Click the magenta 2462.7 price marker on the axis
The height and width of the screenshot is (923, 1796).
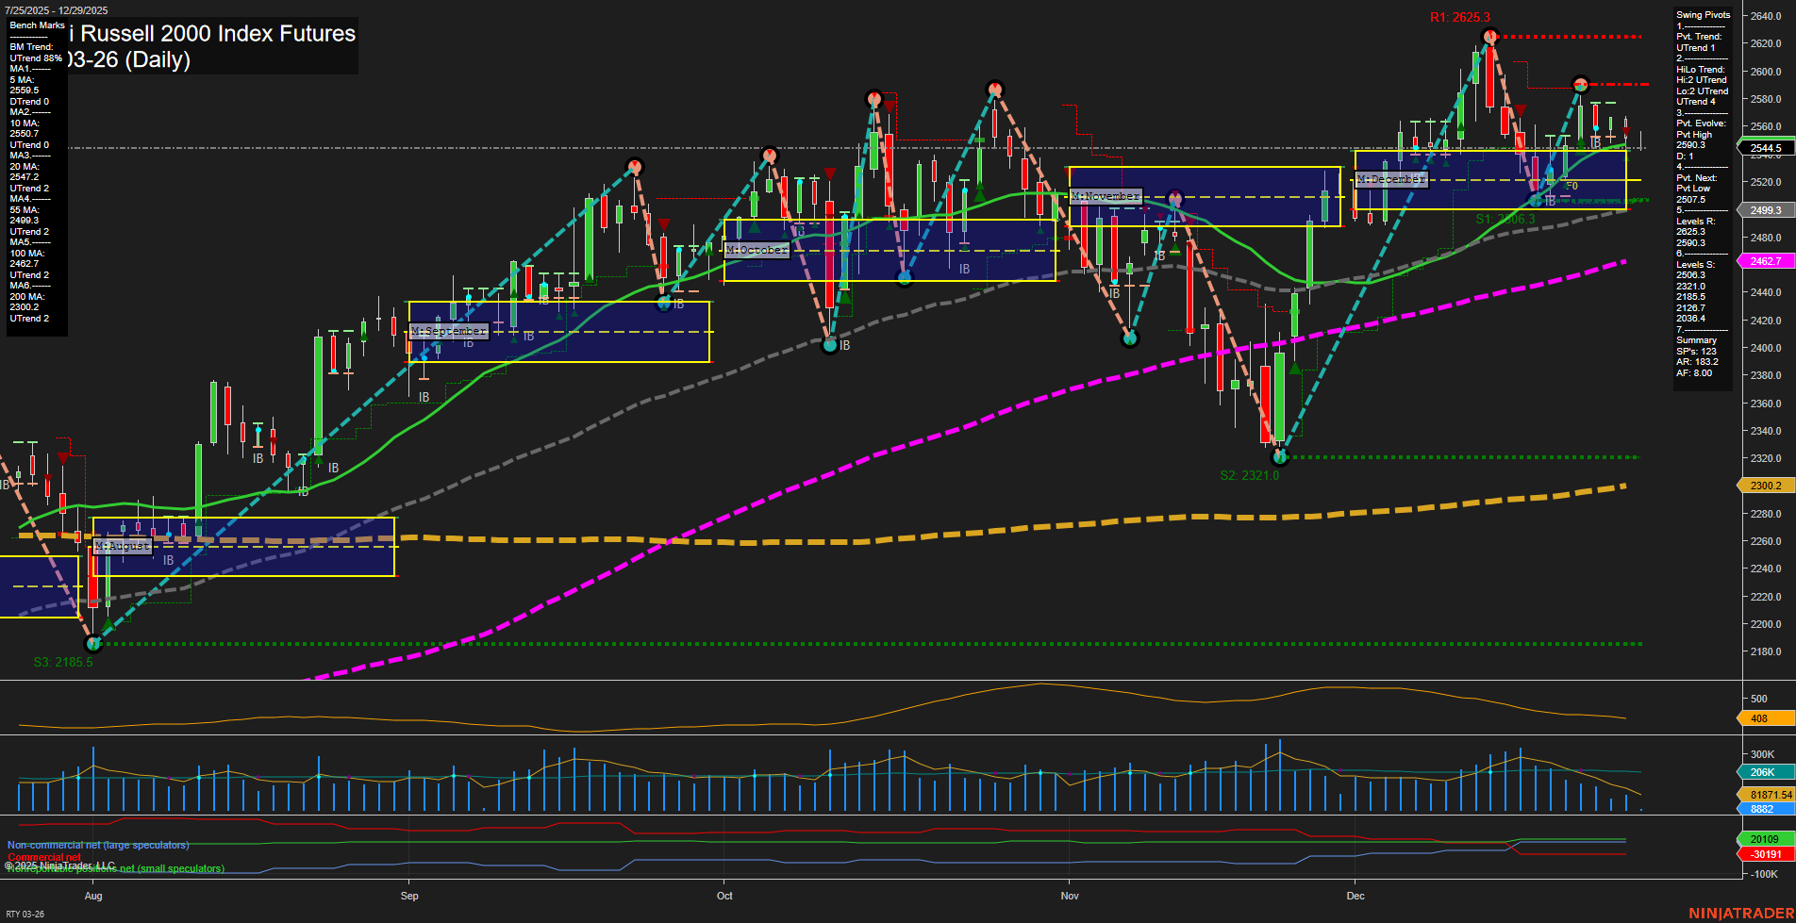(x=1767, y=261)
